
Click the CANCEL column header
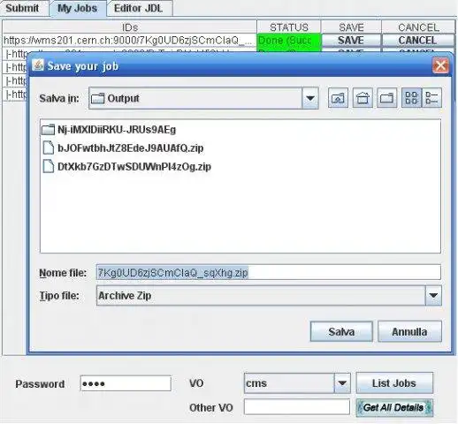pyautogui.click(x=418, y=27)
